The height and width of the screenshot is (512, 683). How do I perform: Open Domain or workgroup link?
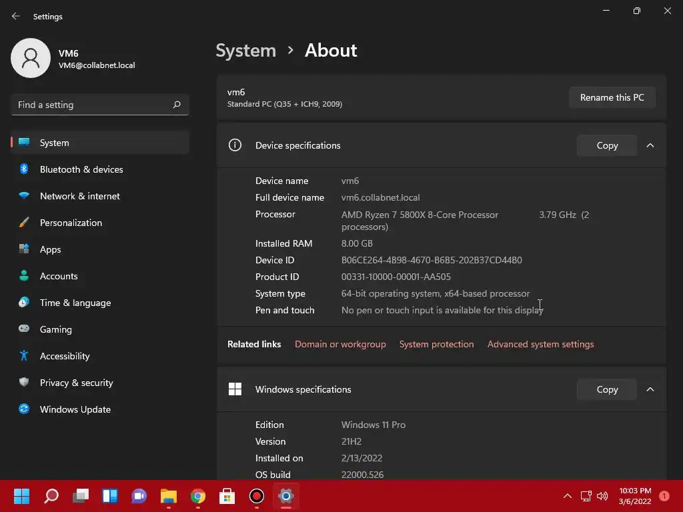click(x=340, y=344)
